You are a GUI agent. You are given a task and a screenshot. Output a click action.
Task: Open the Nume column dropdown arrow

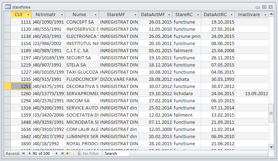(x=95, y=15)
